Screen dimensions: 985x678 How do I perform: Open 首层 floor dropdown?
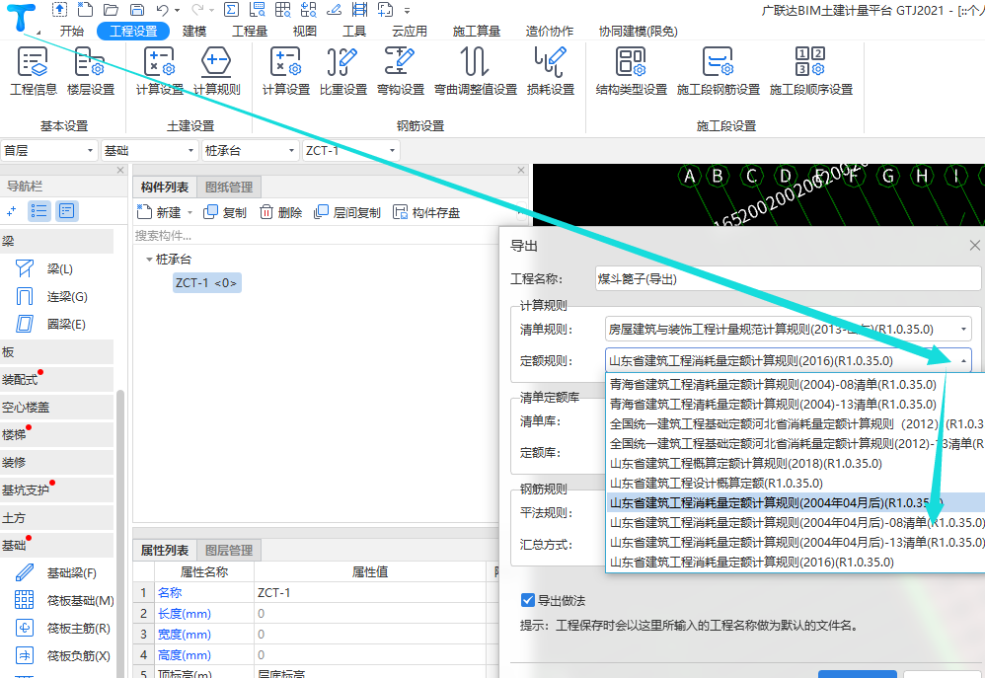49,151
